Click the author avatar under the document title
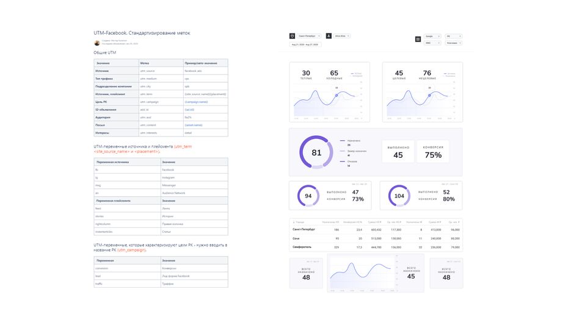This screenshot has height=320, width=571. pos(97,43)
